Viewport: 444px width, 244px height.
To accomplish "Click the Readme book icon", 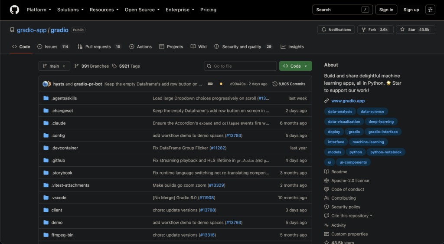I will click(326, 172).
